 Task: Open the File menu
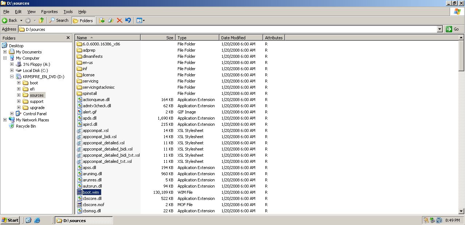tap(6, 12)
